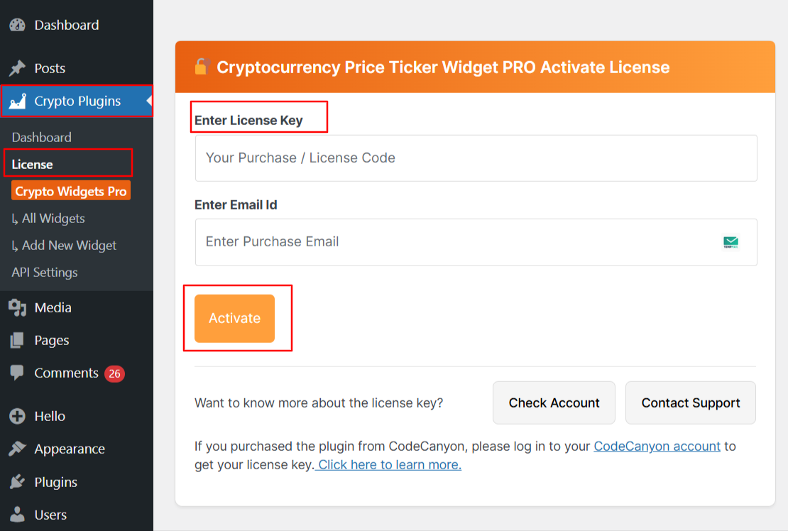Click the Plugins plug icon
The image size is (788, 531).
[17, 483]
